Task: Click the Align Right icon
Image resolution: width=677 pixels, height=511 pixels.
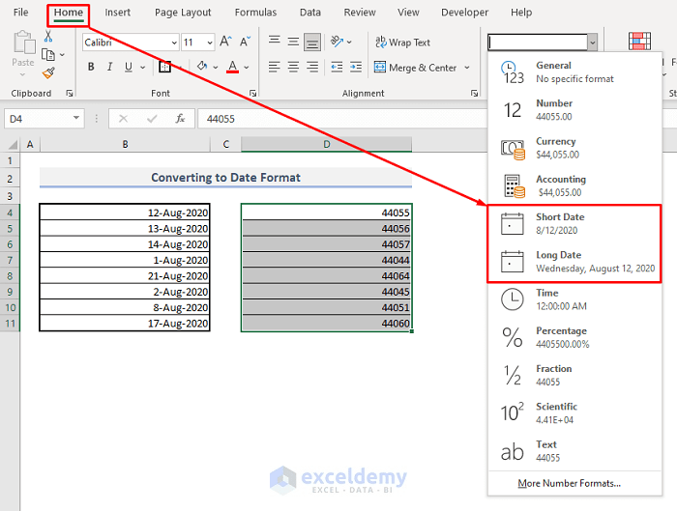Action: [x=312, y=67]
